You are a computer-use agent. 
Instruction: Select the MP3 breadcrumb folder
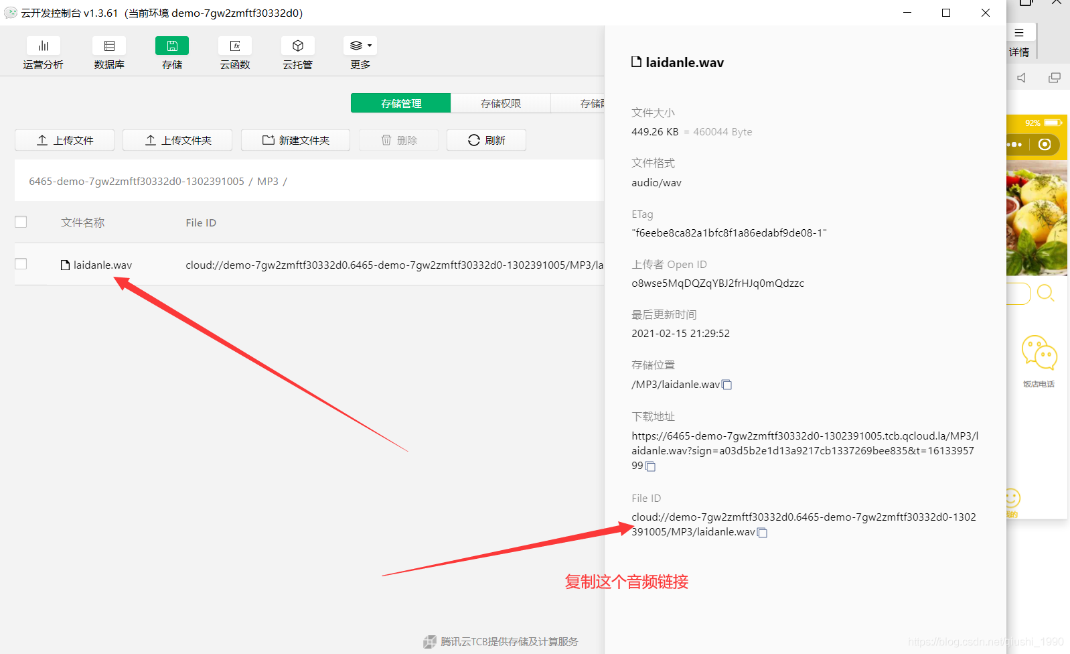[268, 182]
